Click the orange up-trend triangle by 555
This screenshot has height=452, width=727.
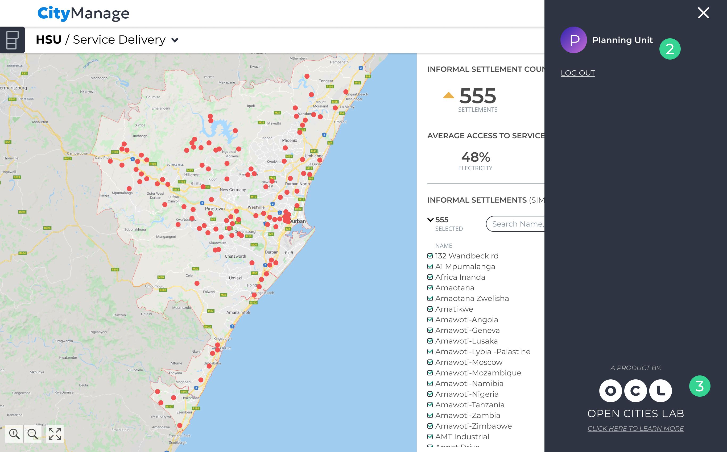click(448, 95)
